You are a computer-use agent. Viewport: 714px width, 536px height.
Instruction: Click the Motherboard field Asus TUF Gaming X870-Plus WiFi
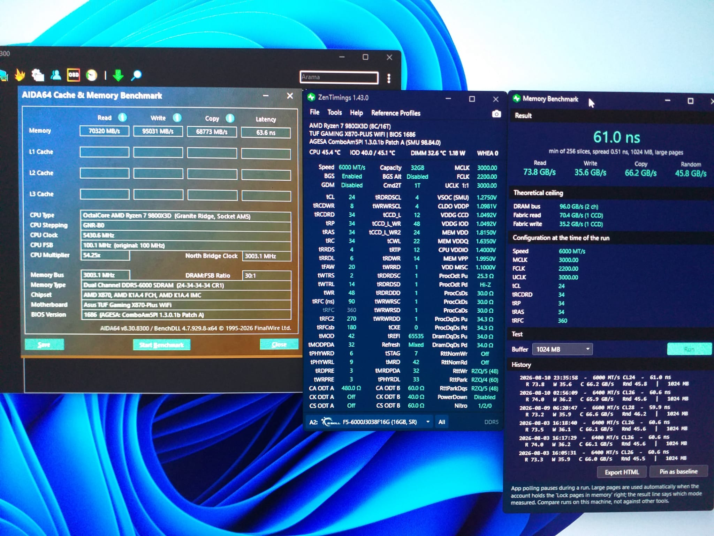pyautogui.click(x=186, y=305)
